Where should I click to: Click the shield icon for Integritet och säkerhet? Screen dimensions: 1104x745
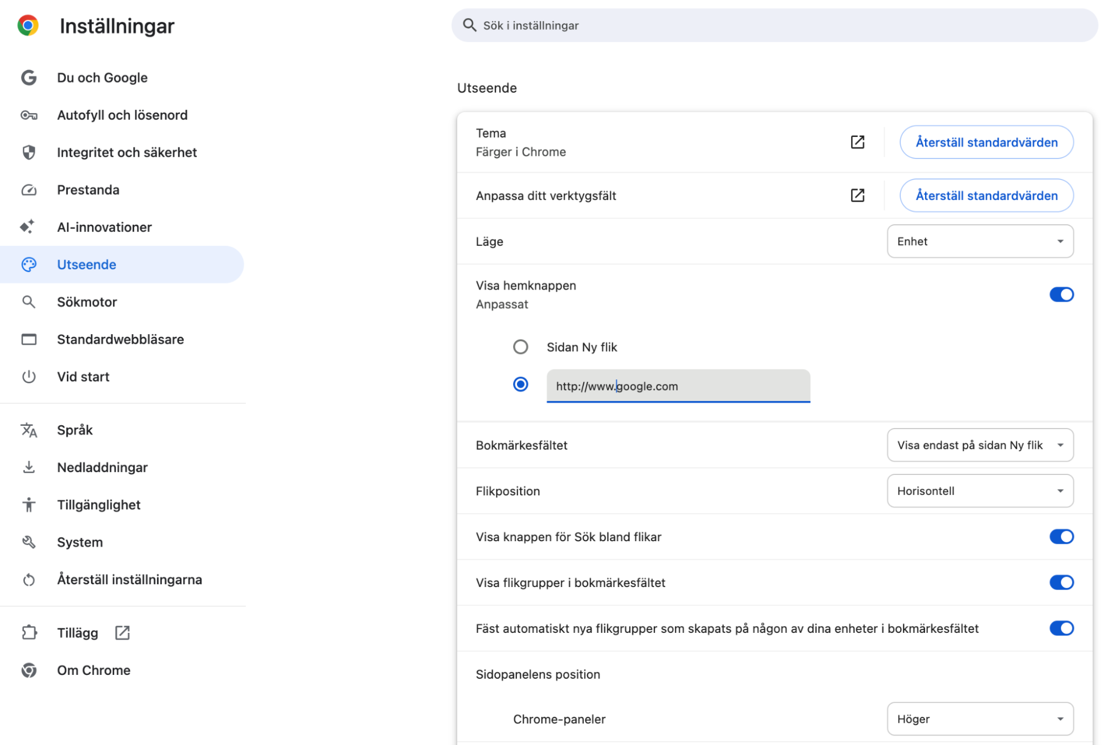coord(29,152)
